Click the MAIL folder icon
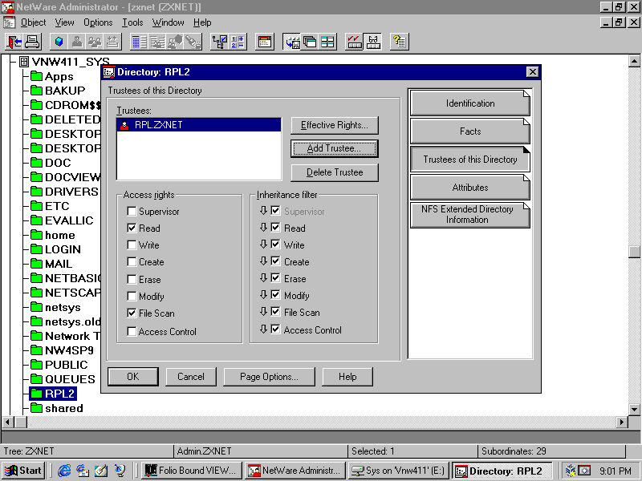The image size is (642, 481). (x=36, y=264)
